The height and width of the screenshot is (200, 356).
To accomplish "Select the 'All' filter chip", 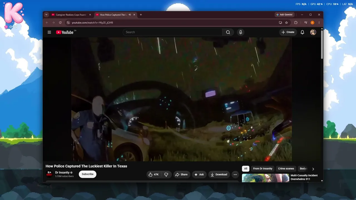I will pos(246,169).
